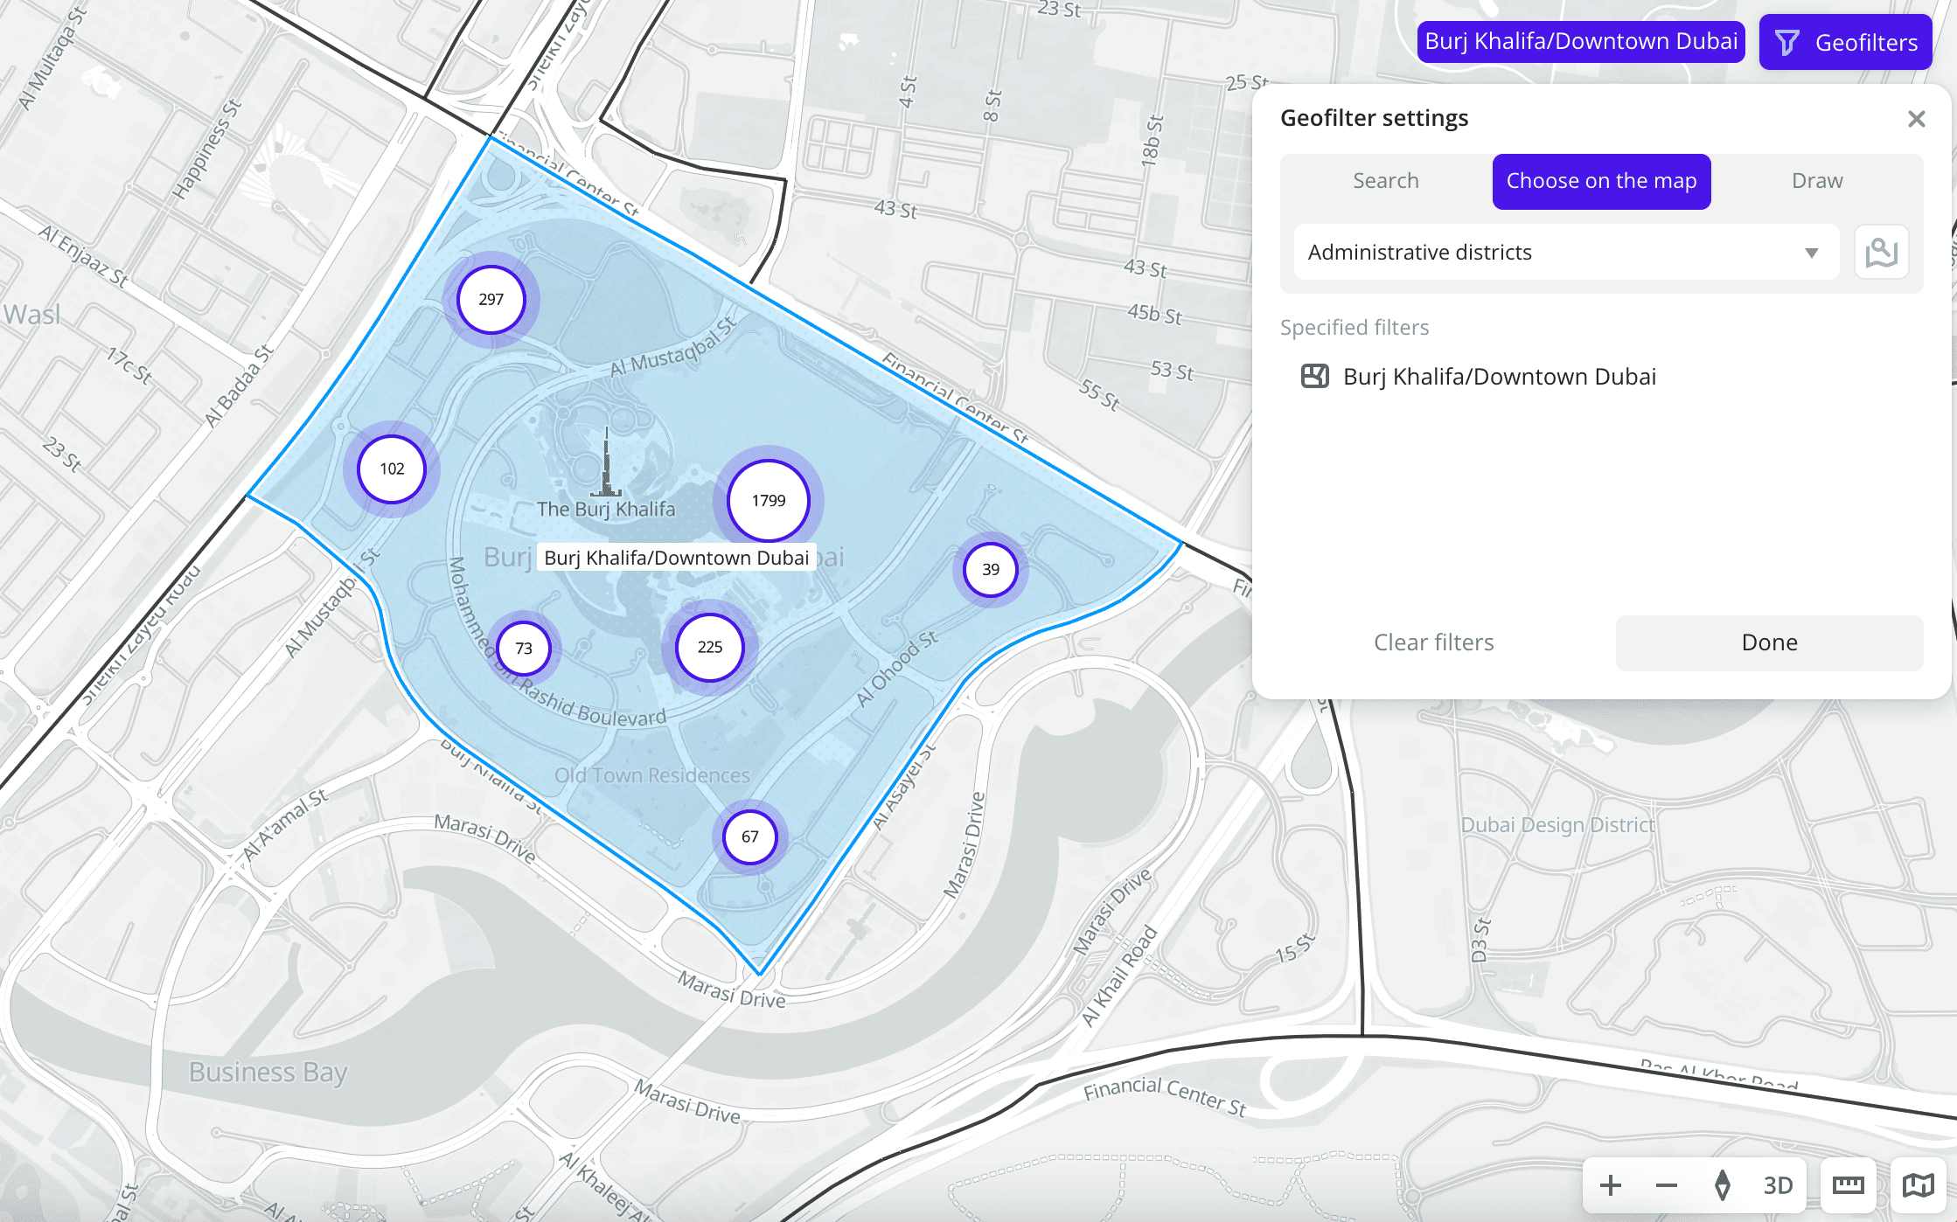Select the ruler measurement tool
Viewport: 1957px width, 1222px height.
point(1849,1185)
